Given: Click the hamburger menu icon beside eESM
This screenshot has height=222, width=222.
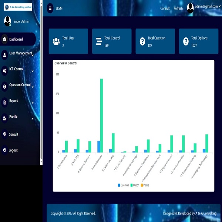Looking at the screenshot, I should 50,8.
